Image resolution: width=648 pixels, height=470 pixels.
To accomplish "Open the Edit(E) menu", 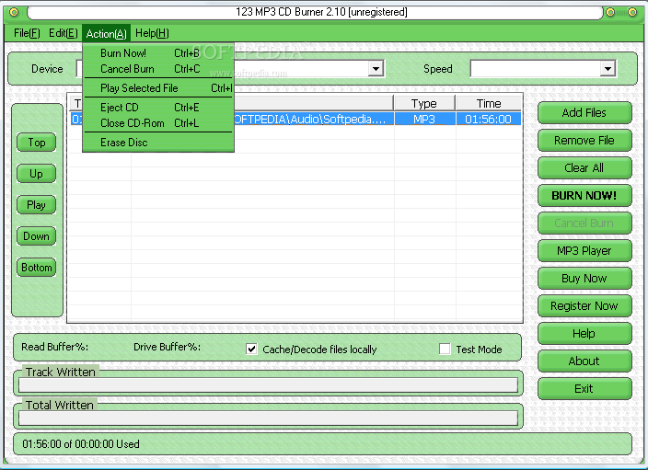I will click(64, 33).
